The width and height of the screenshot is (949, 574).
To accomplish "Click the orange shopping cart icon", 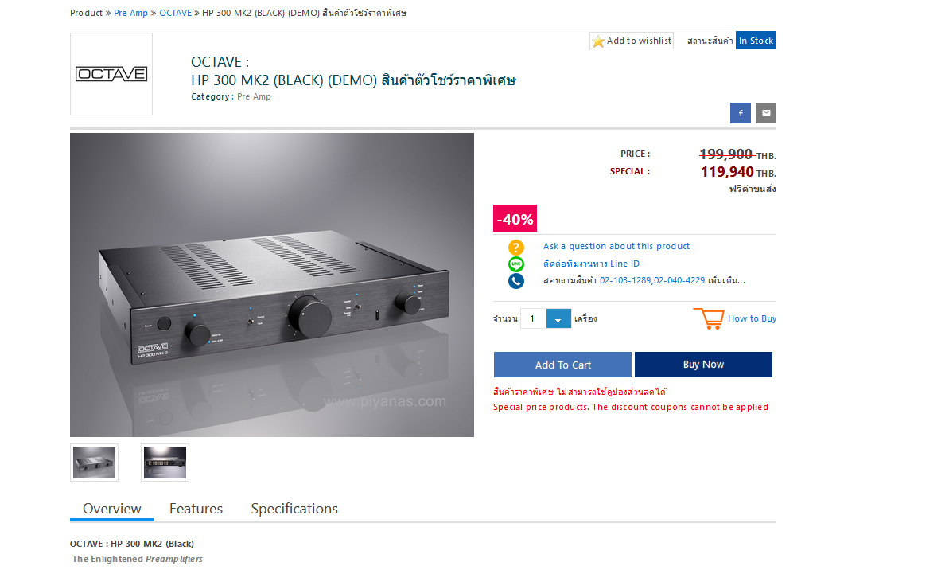I will (709, 318).
